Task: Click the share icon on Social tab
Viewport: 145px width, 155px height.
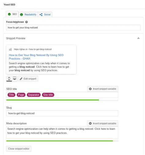Action: tap(41, 15)
